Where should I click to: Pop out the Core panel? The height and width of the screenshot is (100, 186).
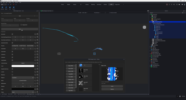[x=37, y=11]
